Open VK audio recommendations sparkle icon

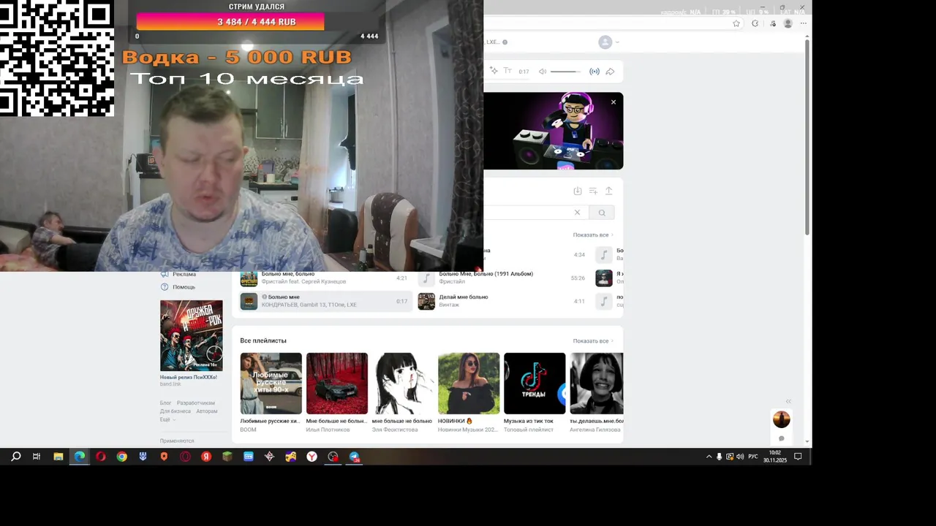[x=494, y=71]
